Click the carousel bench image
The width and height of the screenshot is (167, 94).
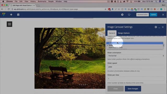(70, 58)
